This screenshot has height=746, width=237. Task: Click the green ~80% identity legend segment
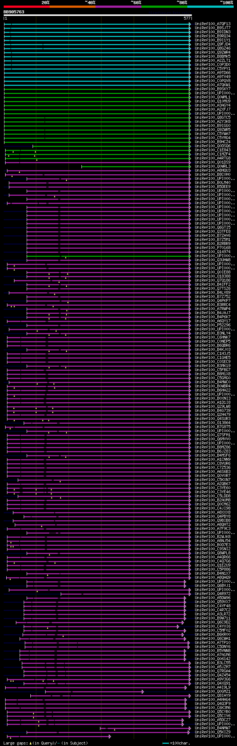[164, 7]
